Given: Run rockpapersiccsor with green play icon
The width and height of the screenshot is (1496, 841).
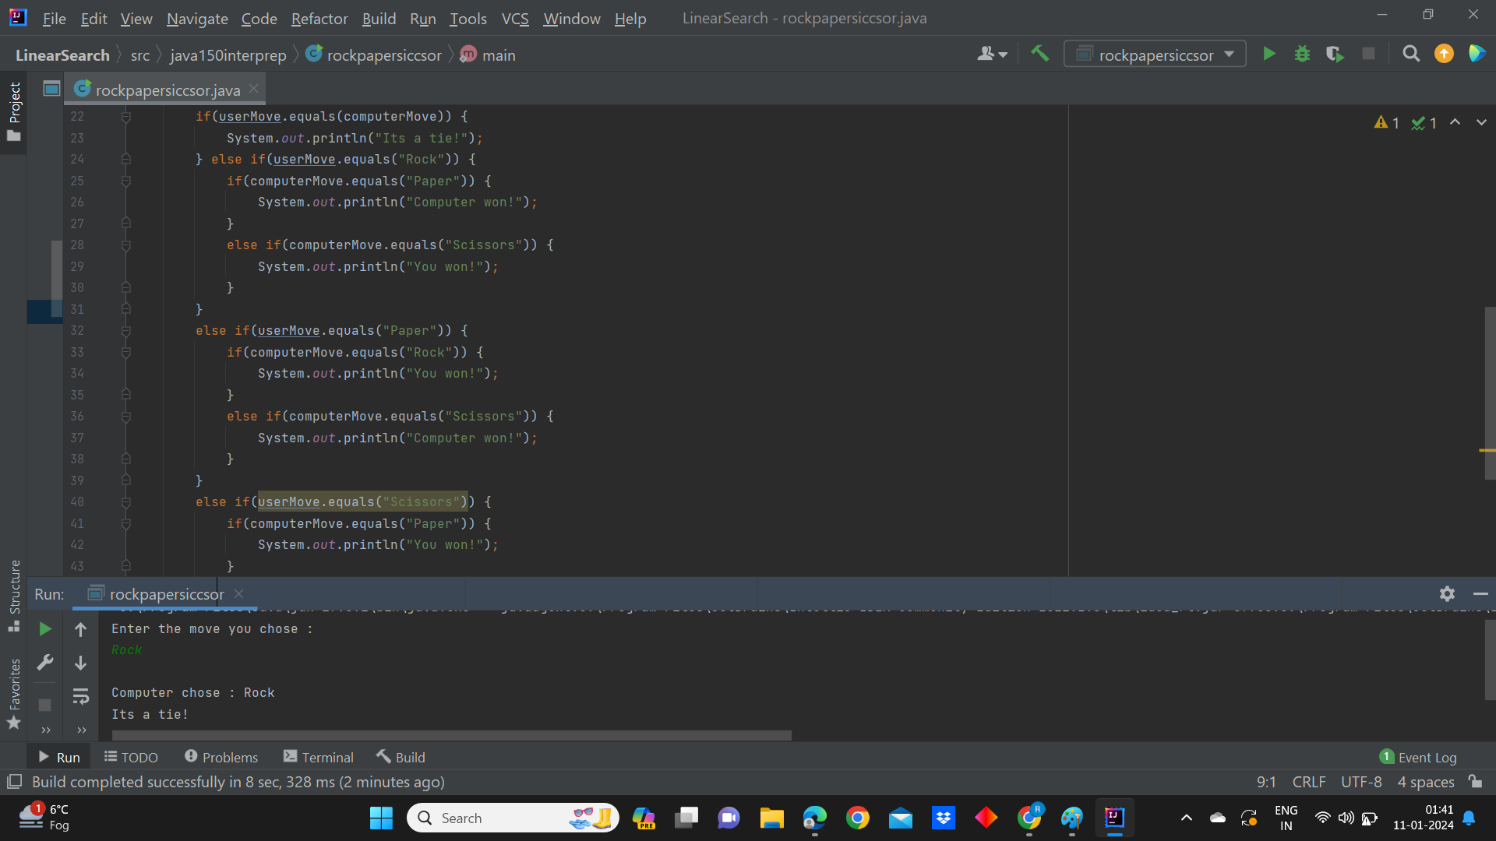Looking at the screenshot, I should (x=1269, y=54).
